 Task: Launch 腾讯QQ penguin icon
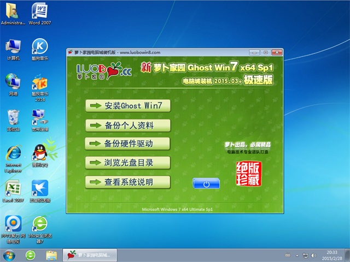(39, 153)
